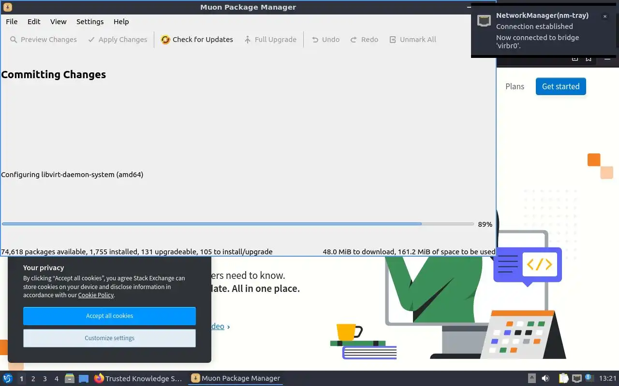Click the Firefox bookmark star icon
Image resolution: width=619 pixels, height=386 pixels.
(589, 59)
